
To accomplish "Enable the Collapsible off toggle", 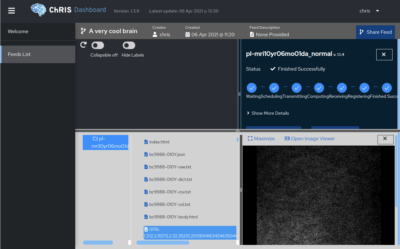I will (97, 45).
